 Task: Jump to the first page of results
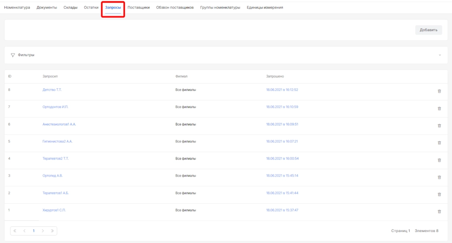click(15, 231)
